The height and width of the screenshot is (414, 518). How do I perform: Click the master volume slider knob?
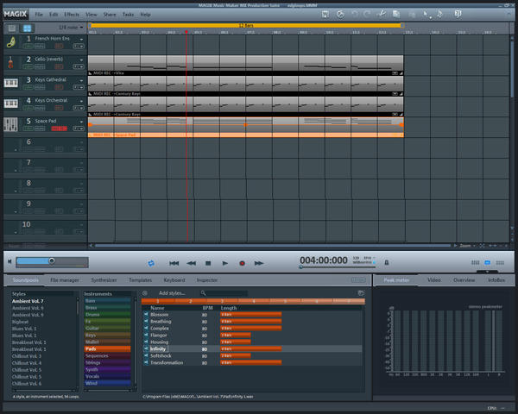[52, 260]
